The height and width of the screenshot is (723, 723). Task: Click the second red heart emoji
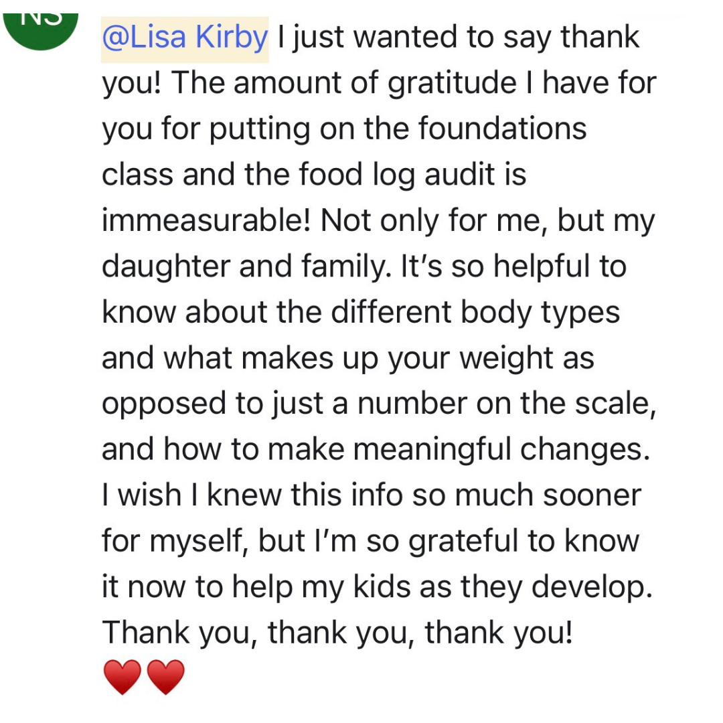165,677
